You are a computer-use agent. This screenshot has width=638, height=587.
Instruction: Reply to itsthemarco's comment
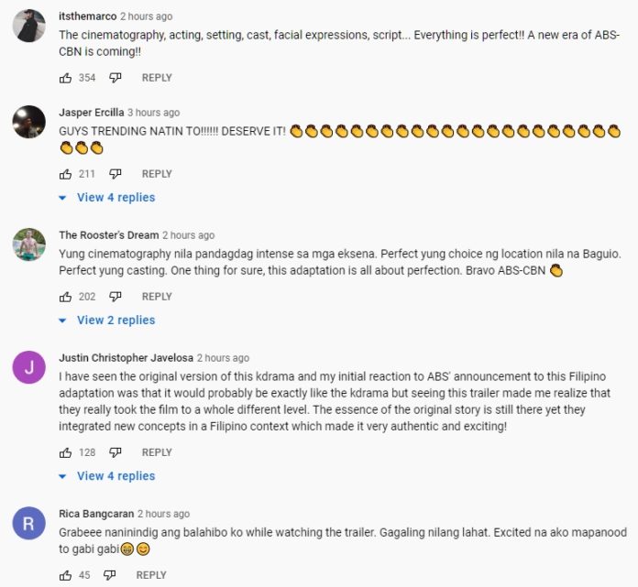(157, 78)
